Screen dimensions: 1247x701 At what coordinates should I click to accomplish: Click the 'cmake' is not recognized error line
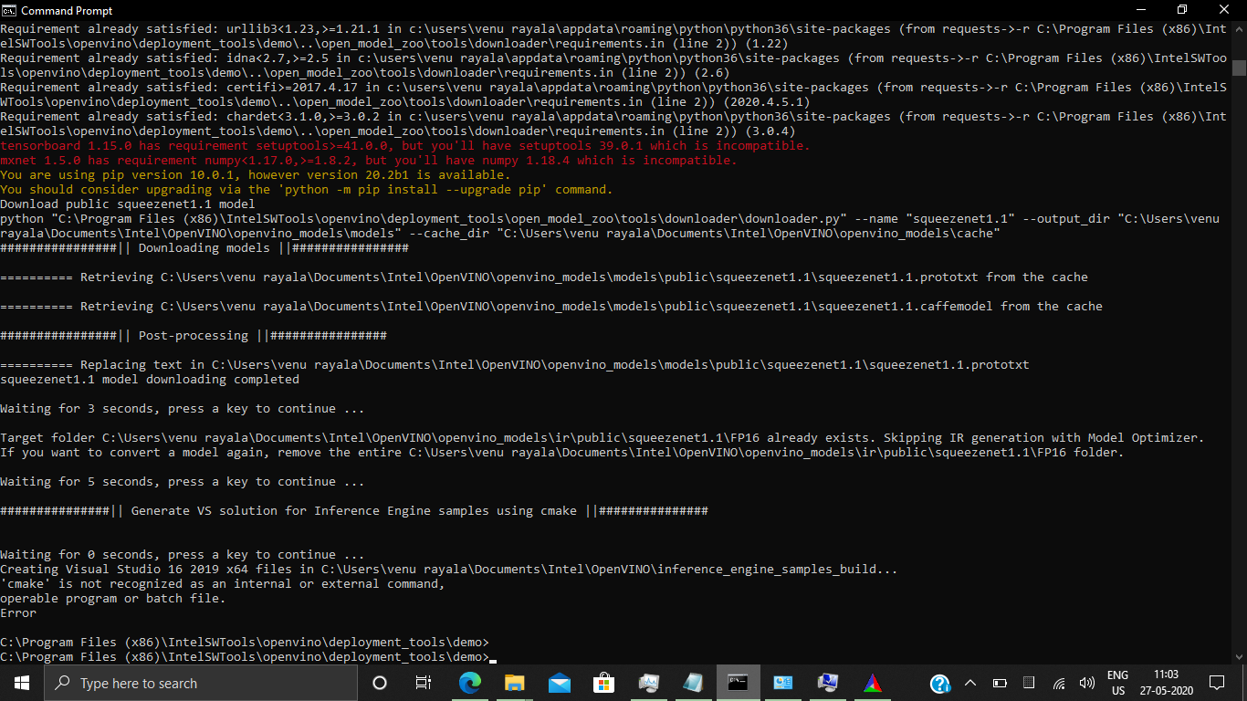point(223,584)
